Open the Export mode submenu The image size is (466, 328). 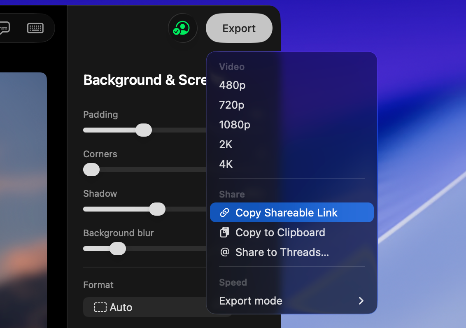pyautogui.click(x=291, y=301)
